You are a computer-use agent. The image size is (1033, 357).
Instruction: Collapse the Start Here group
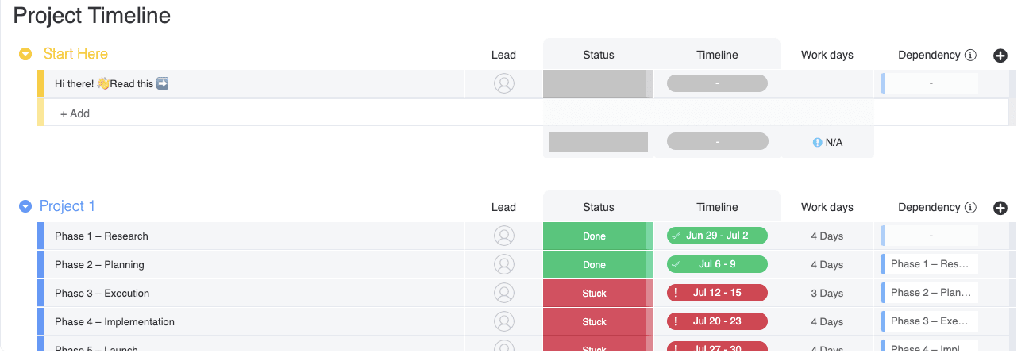tap(25, 54)
